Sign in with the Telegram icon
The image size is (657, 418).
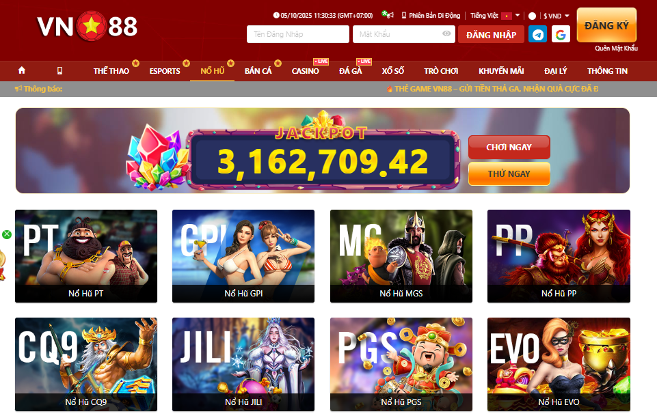coord(537,34)
